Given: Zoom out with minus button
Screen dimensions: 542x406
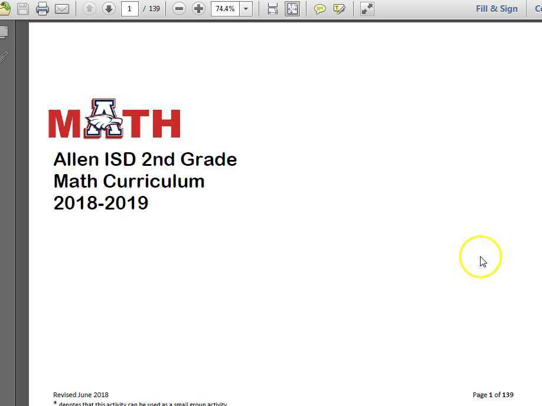Looking at the screenshot, I should [179, 9].
